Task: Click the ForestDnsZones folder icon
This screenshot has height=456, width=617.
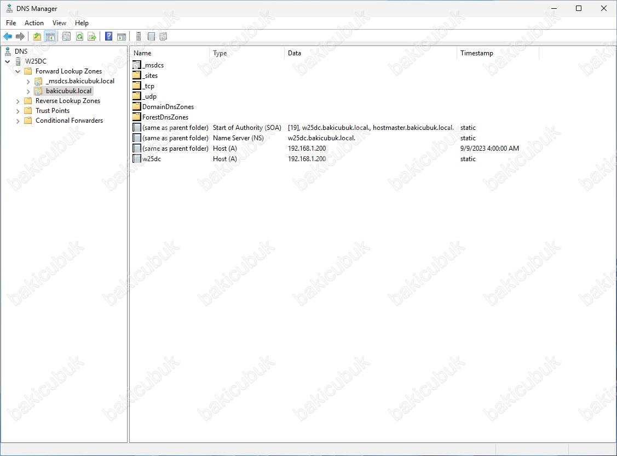Action: pyautogui.click(x=136, y=117)
